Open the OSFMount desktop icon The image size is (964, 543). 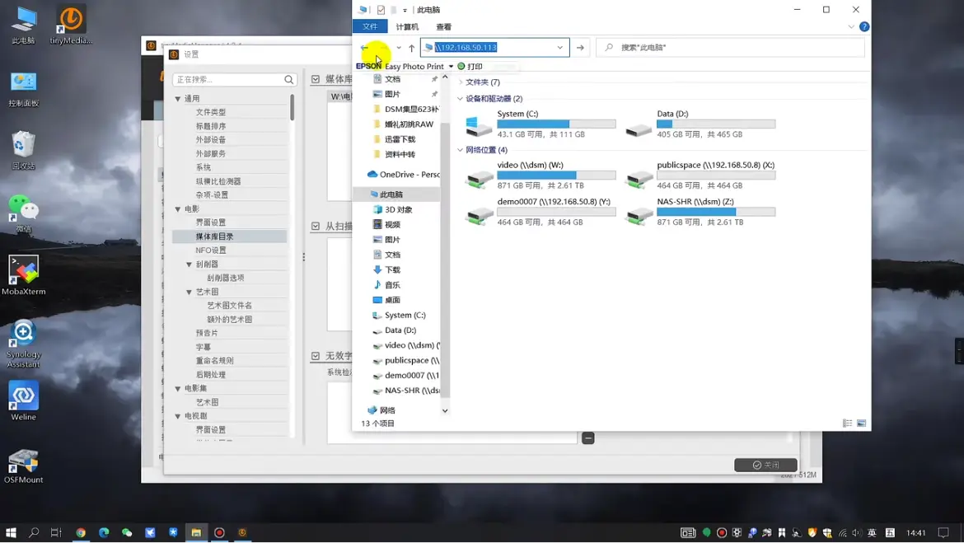[x=23, y=462]
